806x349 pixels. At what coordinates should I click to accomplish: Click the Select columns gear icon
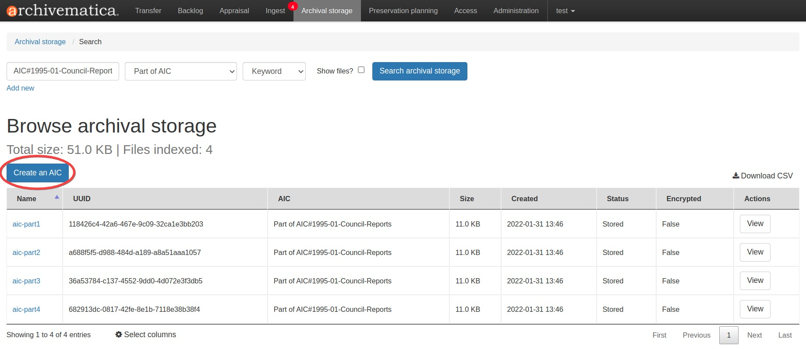[118, 335]
